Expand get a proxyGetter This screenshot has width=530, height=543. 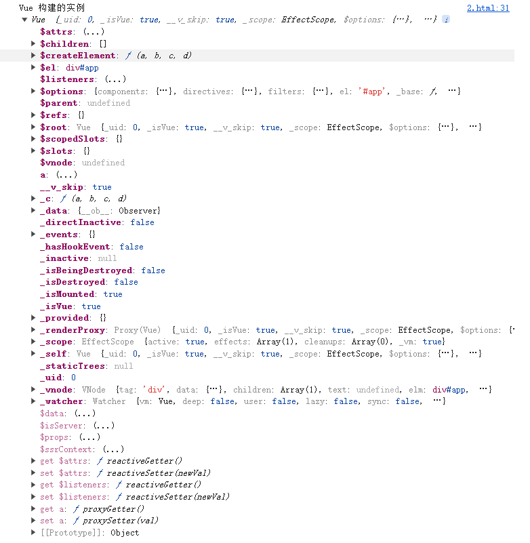(33, 508)
